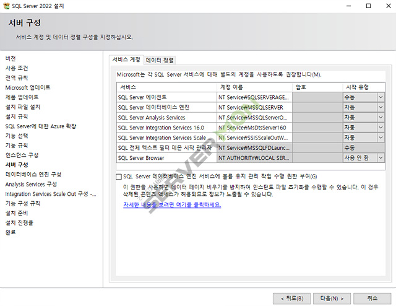Select the 완료 step in sidebar
396x306 pixels.
coord(11,232)
